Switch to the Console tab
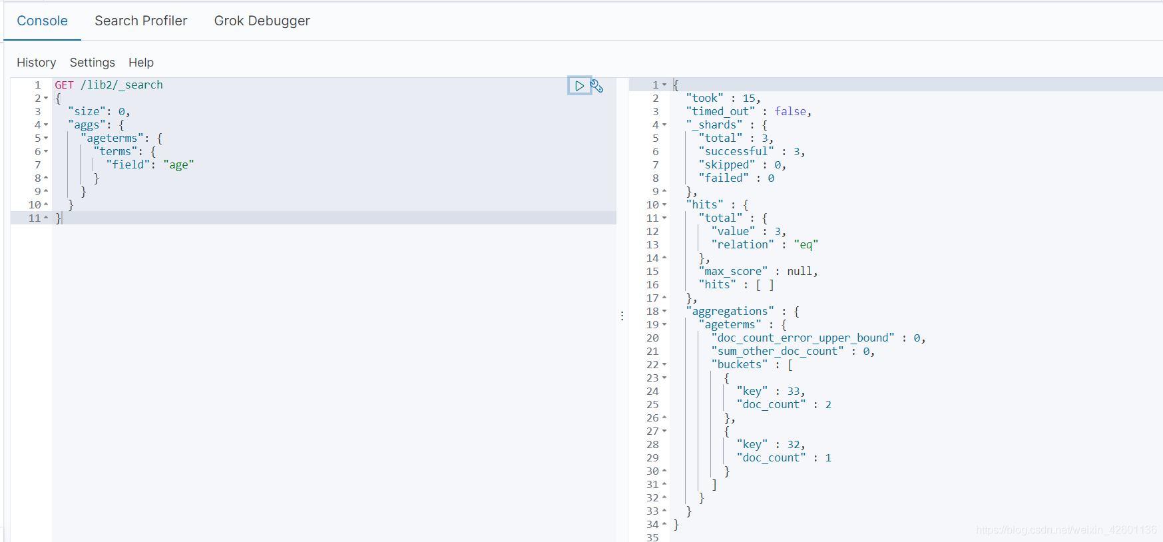This screenshot has width=1163, height=542. click(42, 21)
